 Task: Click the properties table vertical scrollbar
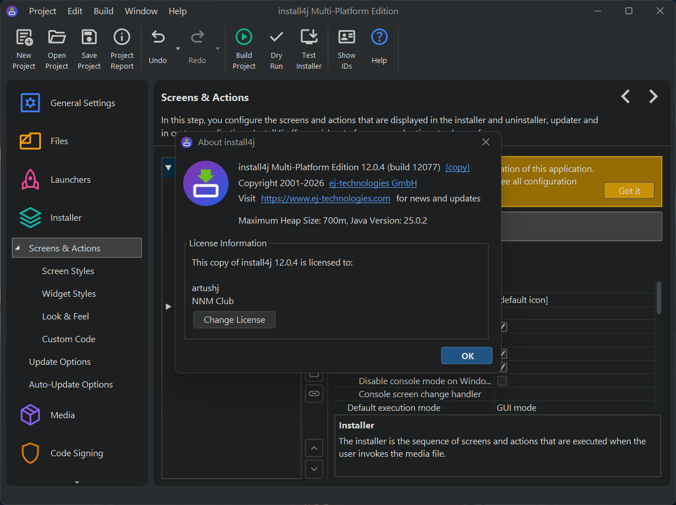(x=658, y=297)
